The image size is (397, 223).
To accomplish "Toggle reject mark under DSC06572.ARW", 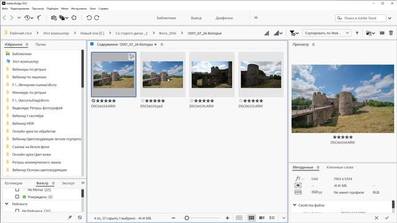I will [241, 100].
